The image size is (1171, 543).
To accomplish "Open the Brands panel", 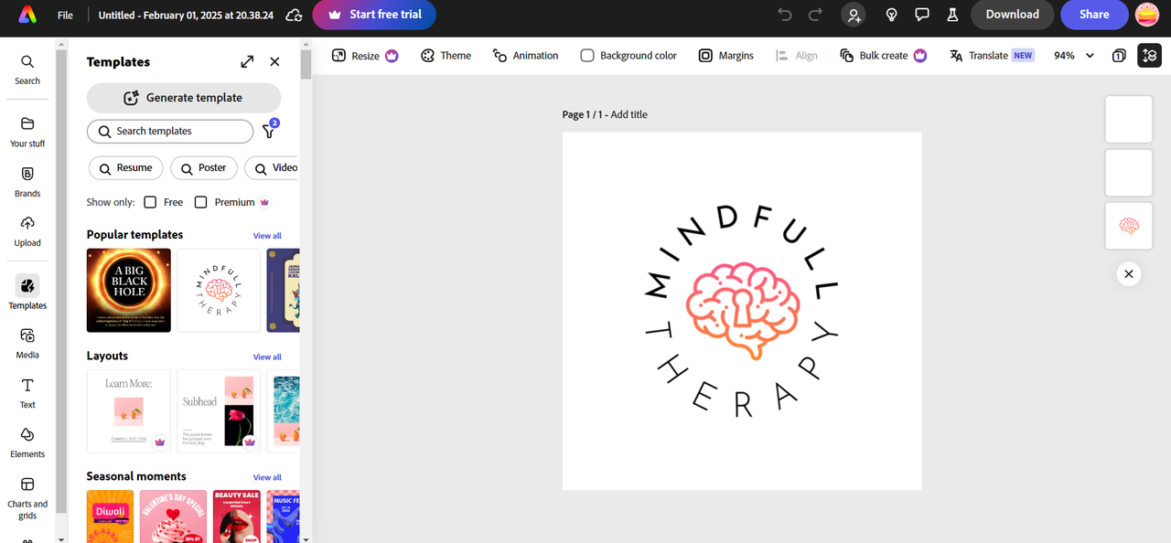I will [27, 182].
